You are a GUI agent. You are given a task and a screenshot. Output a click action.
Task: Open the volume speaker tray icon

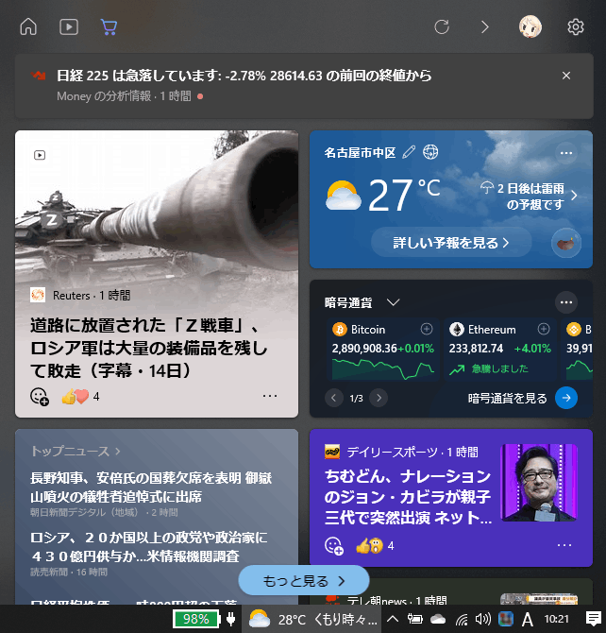[483, 619]
